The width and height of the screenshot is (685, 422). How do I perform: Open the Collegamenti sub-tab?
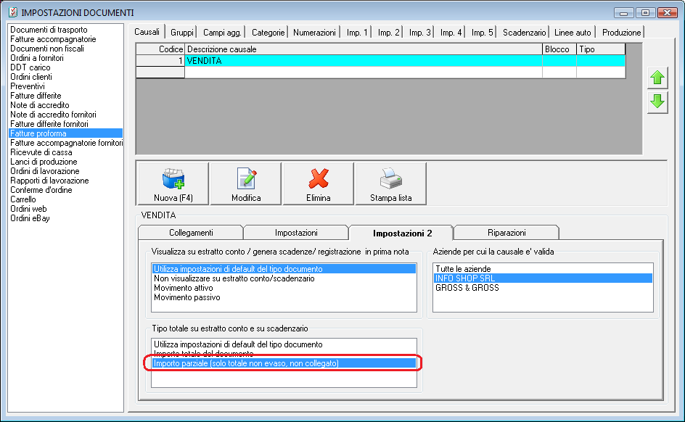[x=191, y=233]
